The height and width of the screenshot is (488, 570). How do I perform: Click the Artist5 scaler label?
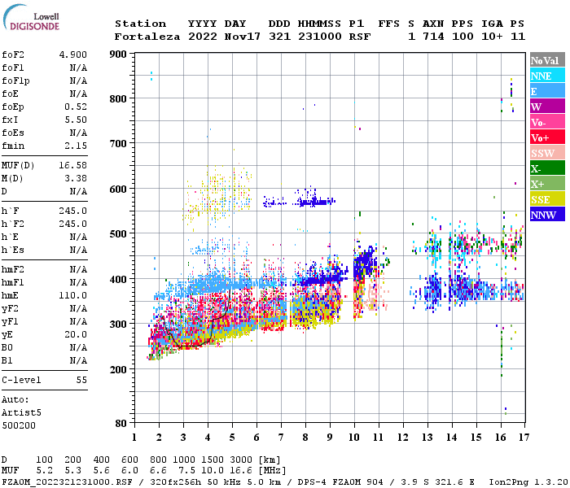click(x=21, y=413)
